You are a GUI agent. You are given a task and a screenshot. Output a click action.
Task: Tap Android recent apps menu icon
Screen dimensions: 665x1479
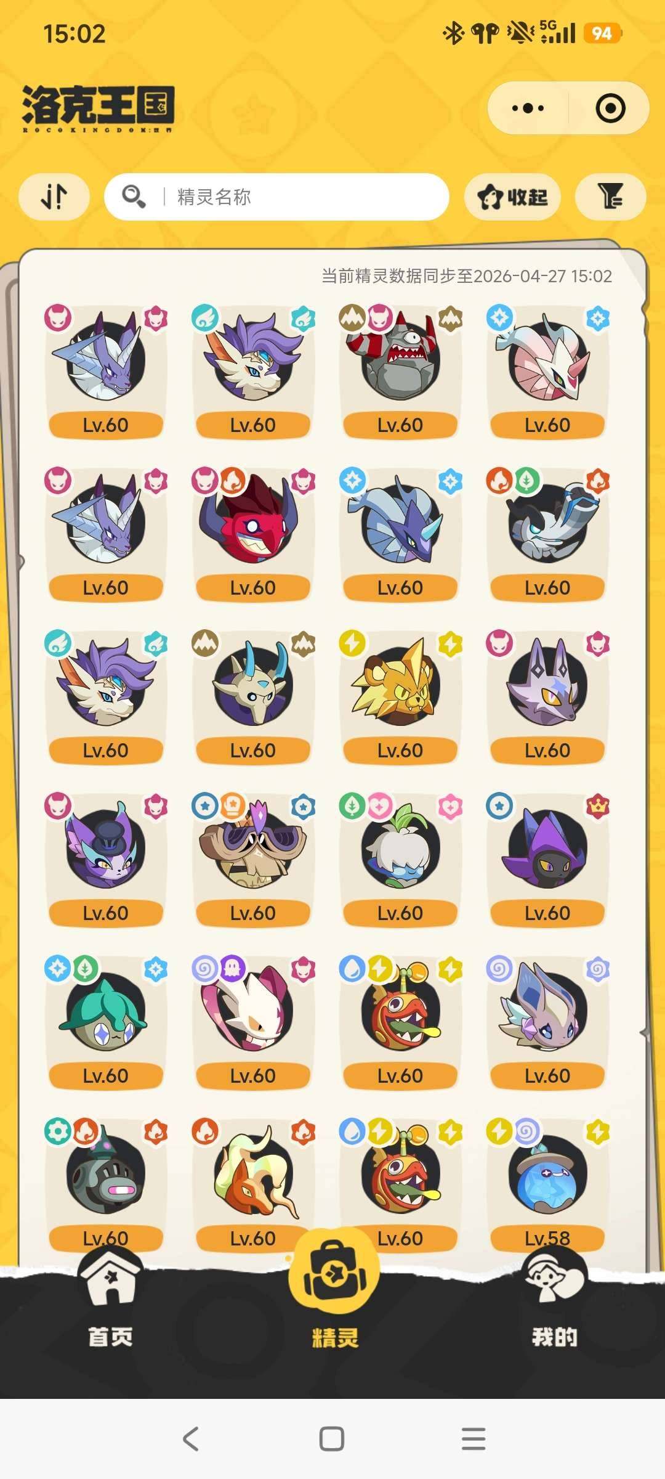(474, 1439)
